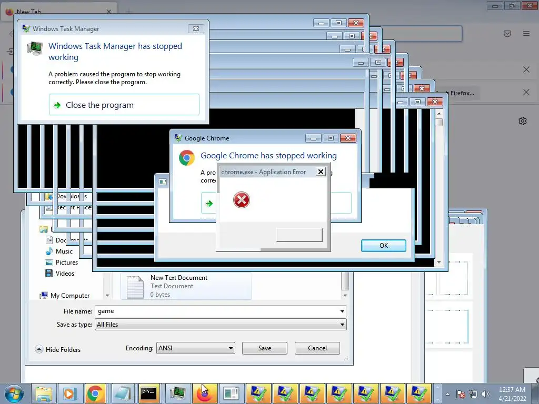Dismiss the row labeled Firefox...
Screen dimensions: 539x404
pyautogui.click(x=526, y=92)
